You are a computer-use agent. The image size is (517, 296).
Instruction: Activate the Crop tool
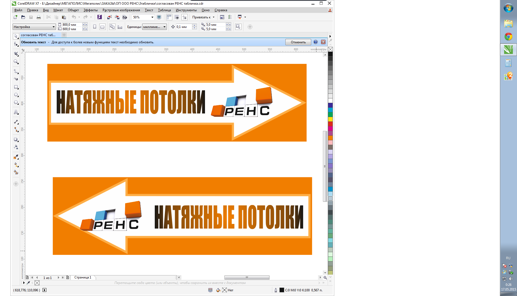tap(16, 54)
